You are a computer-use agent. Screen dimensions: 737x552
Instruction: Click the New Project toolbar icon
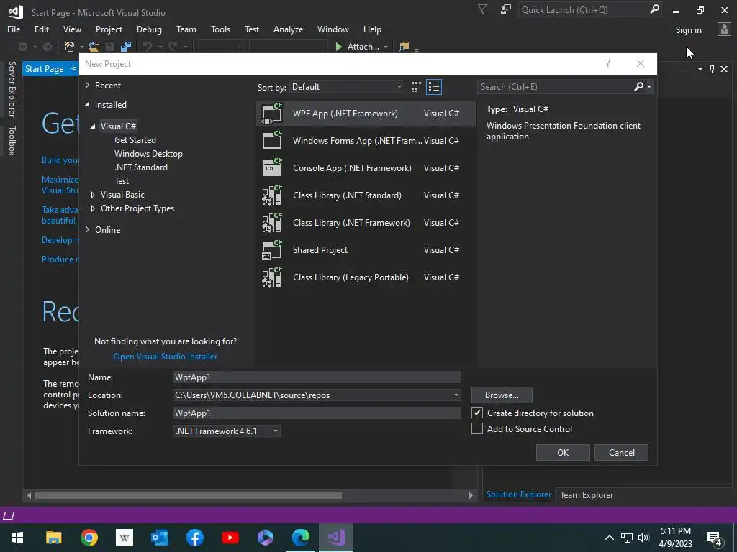click(x=69, y=47)
